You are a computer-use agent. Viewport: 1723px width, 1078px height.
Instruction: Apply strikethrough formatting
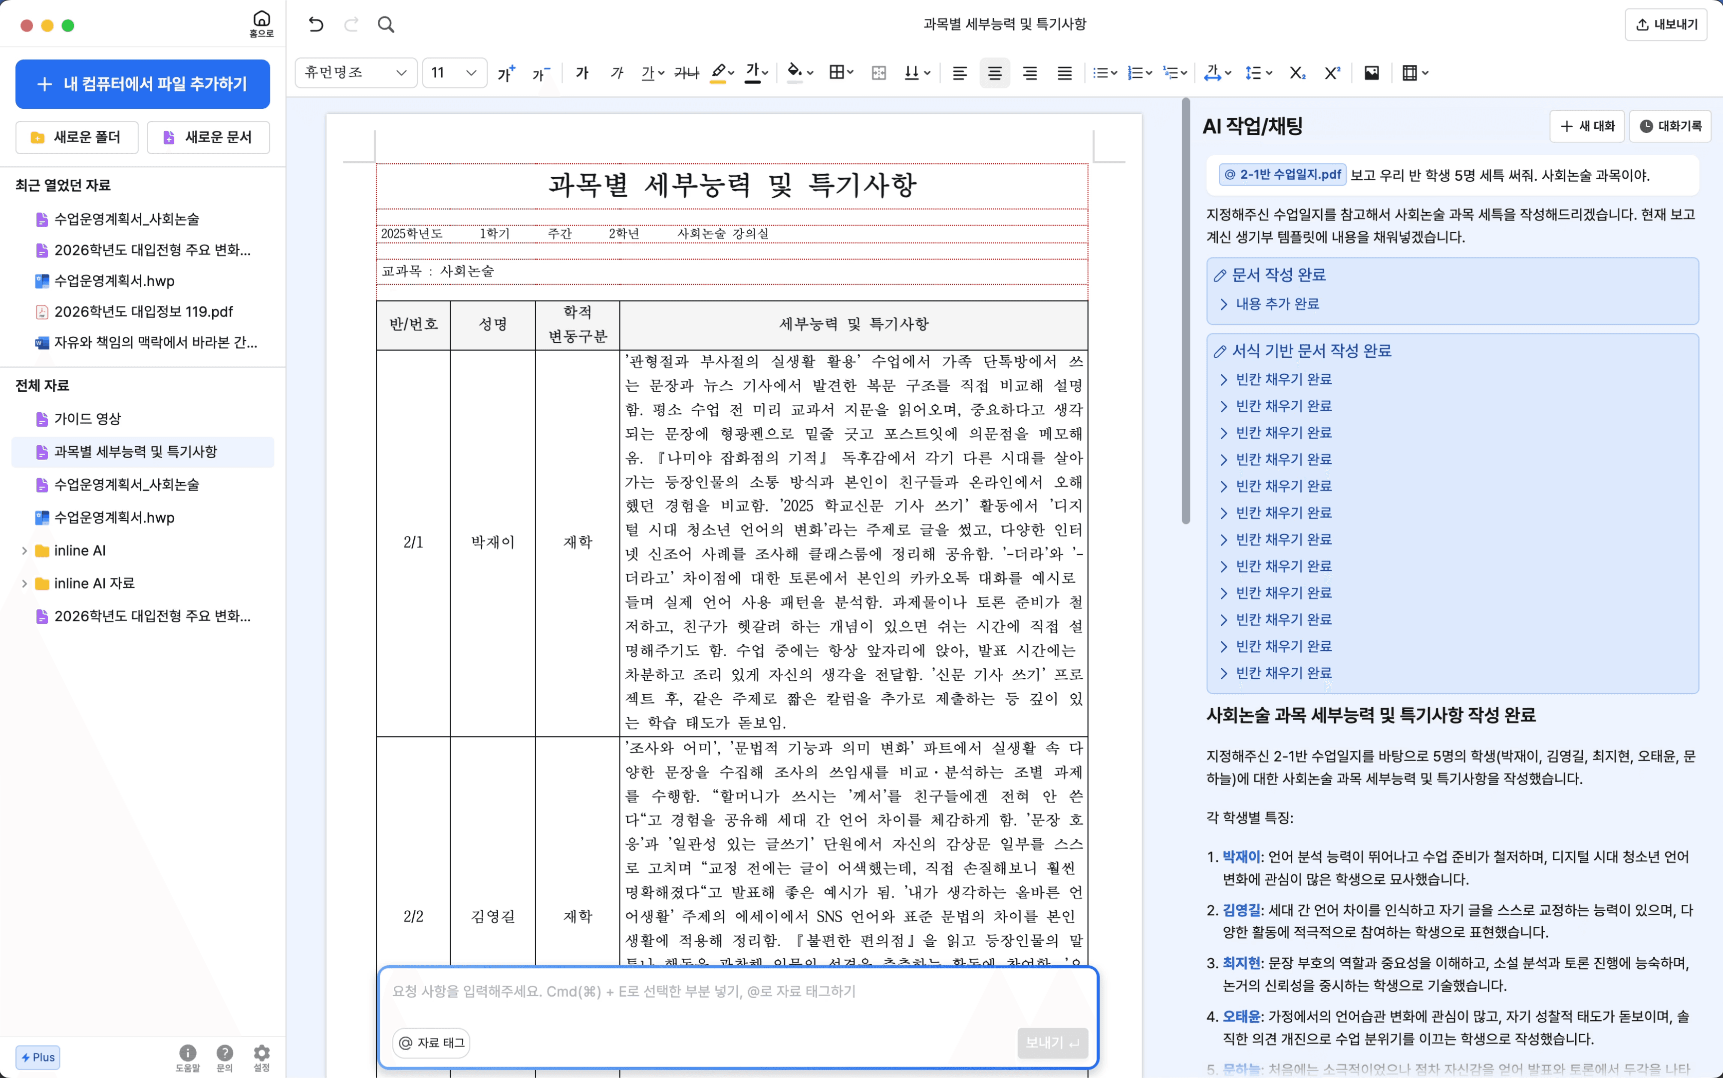click(x=686, y=73)
